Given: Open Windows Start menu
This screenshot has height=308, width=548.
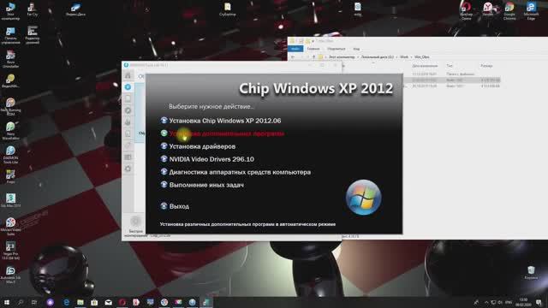Looking at the screenshot, I should click(6, 302).
